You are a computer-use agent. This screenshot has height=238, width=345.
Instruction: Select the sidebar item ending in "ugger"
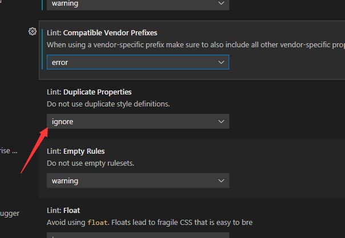(x=10, y=214)
